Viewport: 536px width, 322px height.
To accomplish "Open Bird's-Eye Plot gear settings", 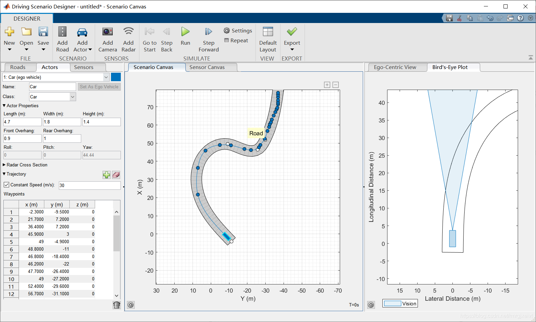I will [371, 305].
